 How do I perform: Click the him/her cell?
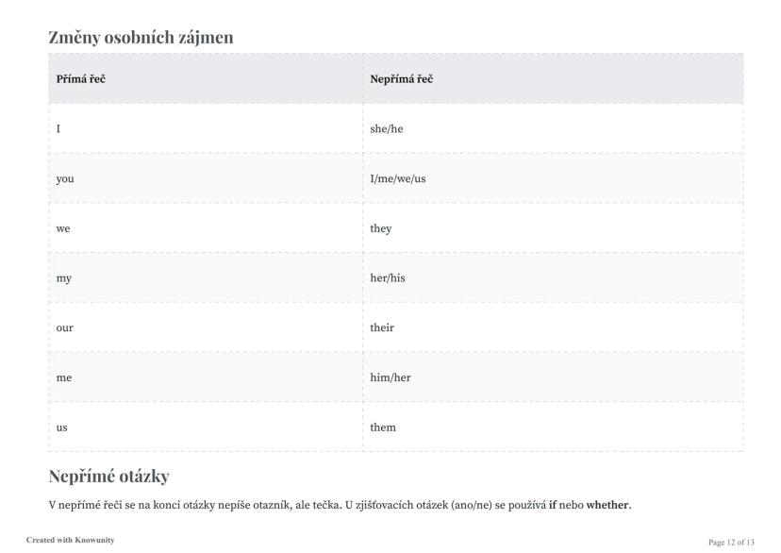tap(553, 377)
